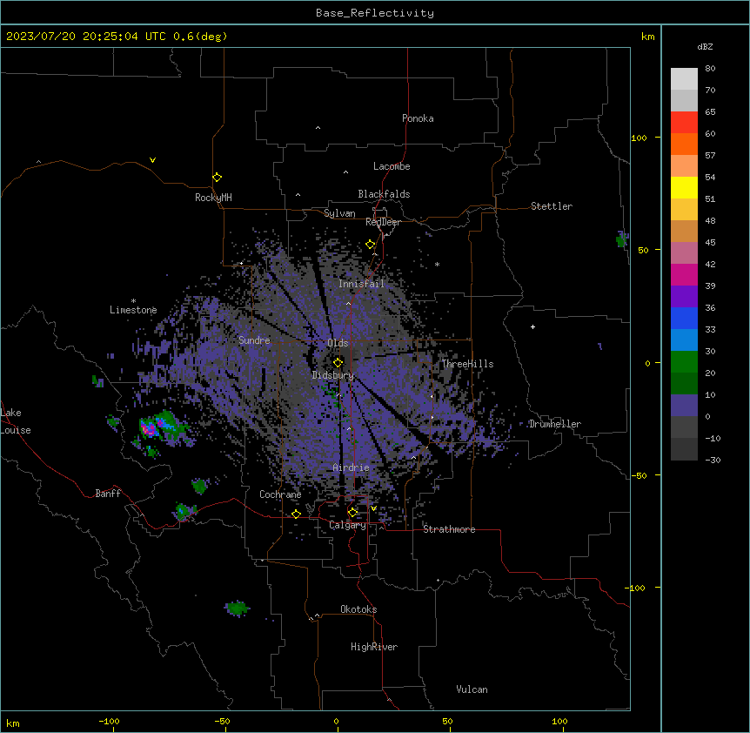750x733 pixels.
Task: Click the Blackfalds label
Action: coord(384,194)
